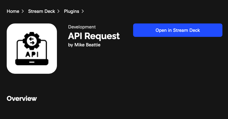This screenshot has width=228, height=119.
Task: Select the Development category label
Action: point(82,27)
